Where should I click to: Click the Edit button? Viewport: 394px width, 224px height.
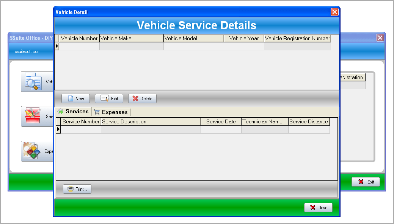click(x=109, y=98)
